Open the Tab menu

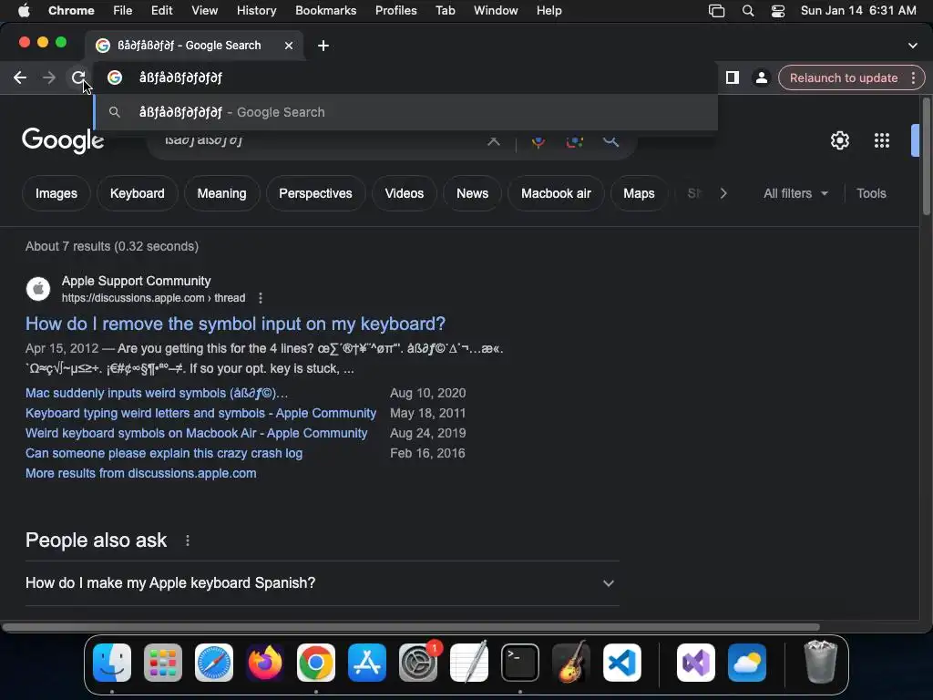click(445, 11)
